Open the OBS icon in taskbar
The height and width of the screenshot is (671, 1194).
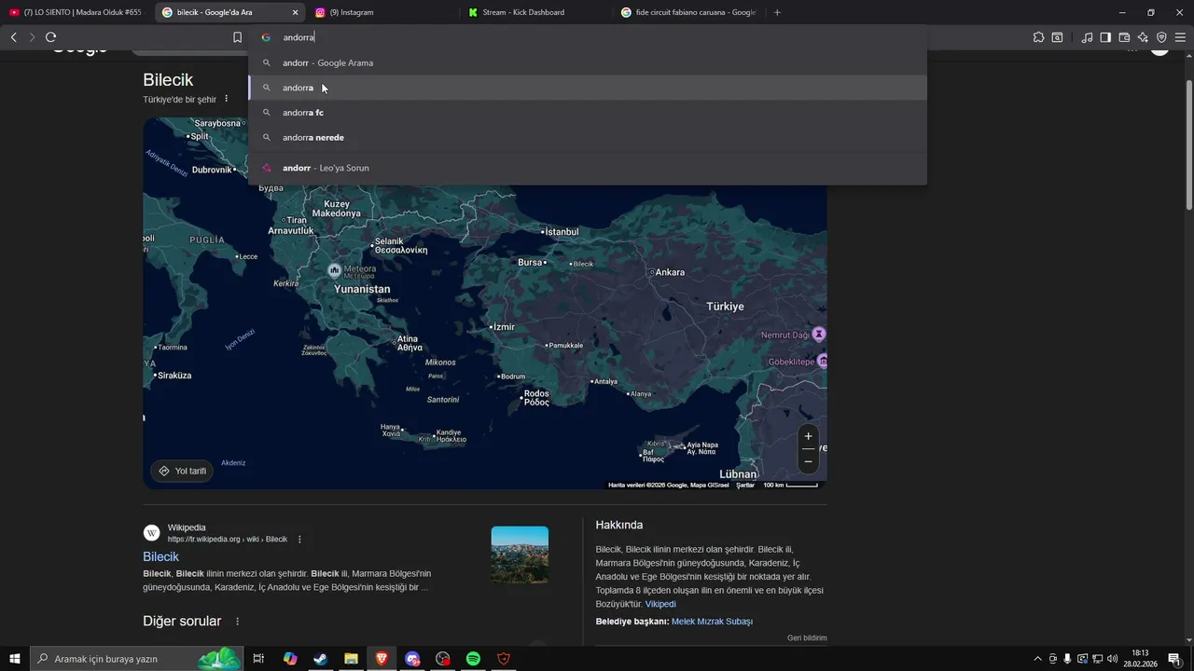click(442, 659)
